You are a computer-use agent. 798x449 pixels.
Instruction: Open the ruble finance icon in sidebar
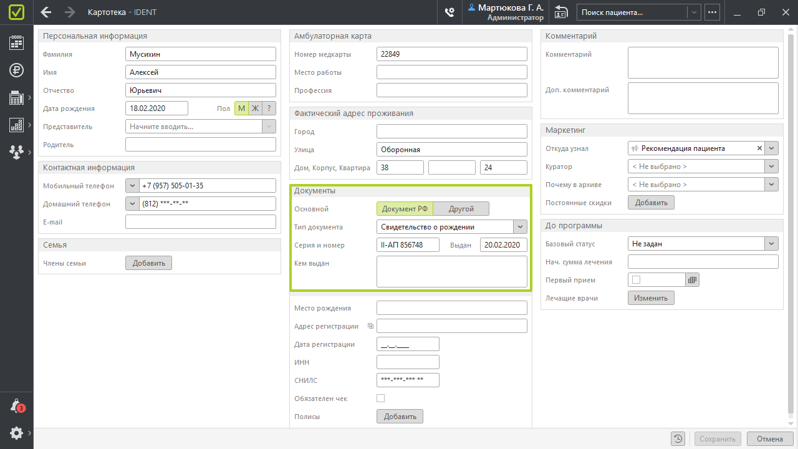(16, 70)
